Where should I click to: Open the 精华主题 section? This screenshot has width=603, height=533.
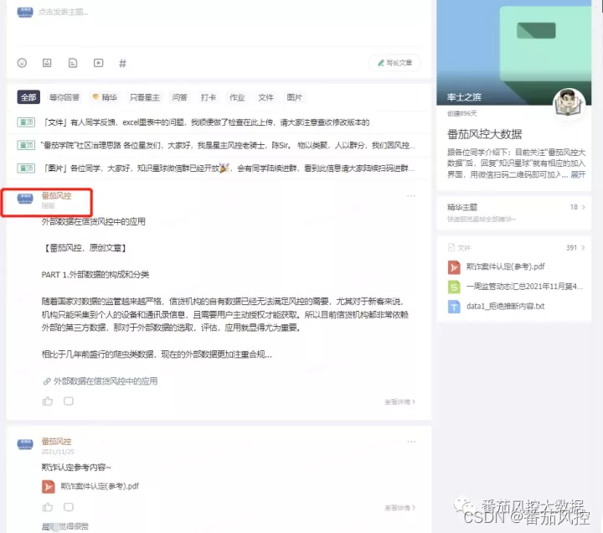pyautogui.click(x=514, y=213)
